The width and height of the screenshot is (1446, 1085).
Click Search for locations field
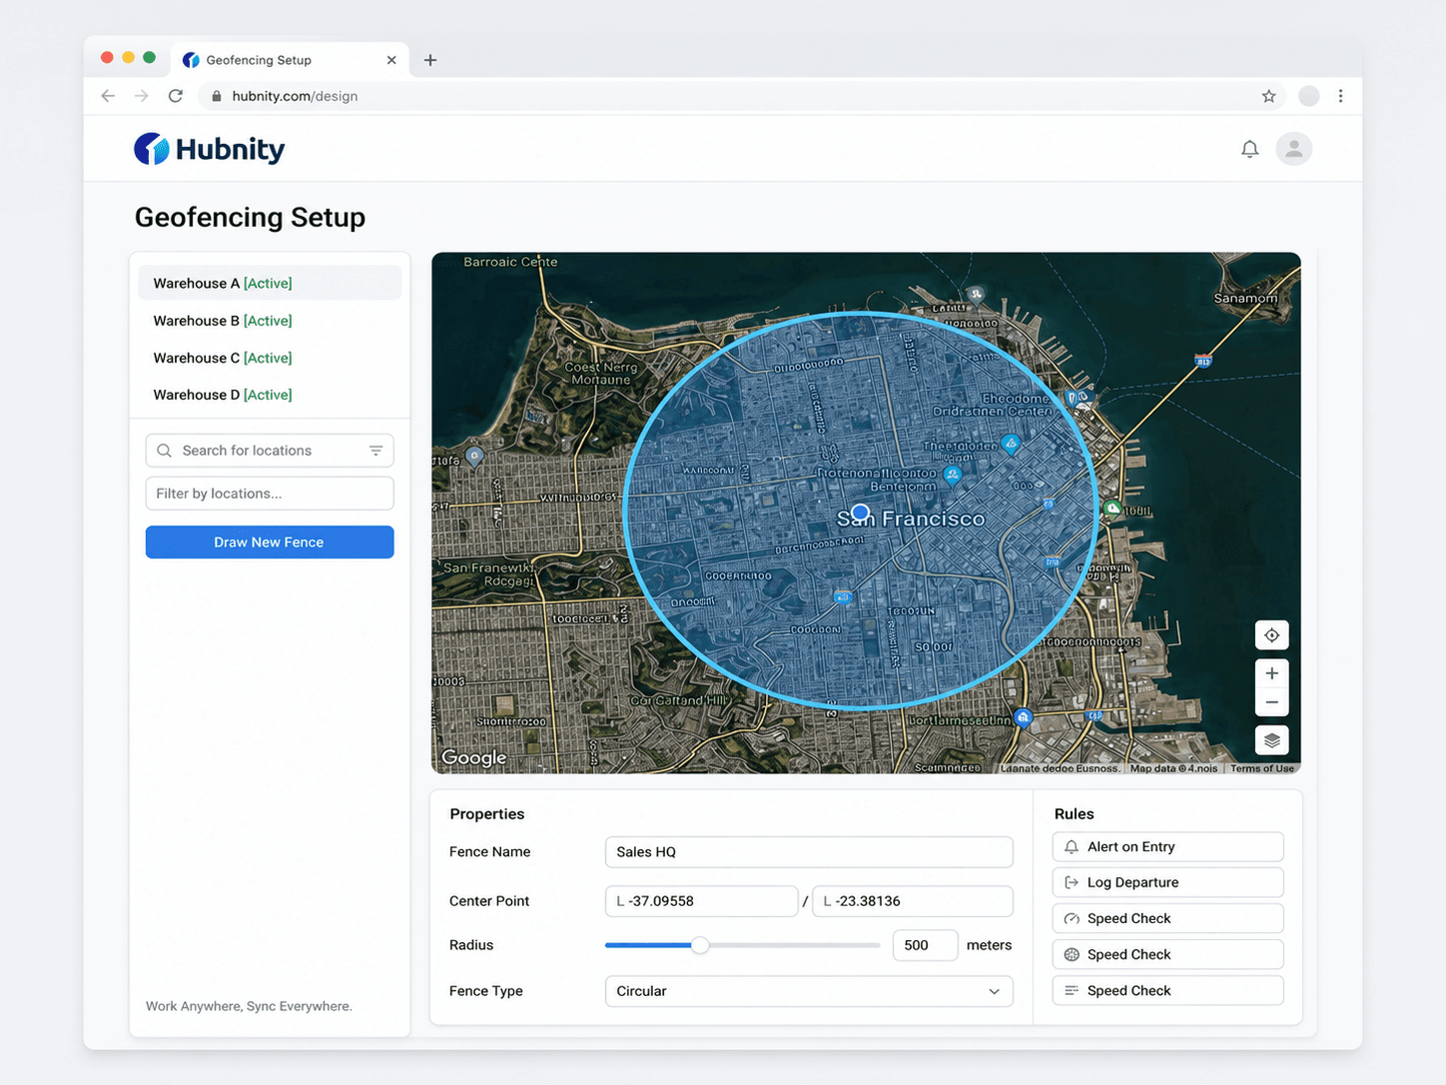[x=270, y=451]
